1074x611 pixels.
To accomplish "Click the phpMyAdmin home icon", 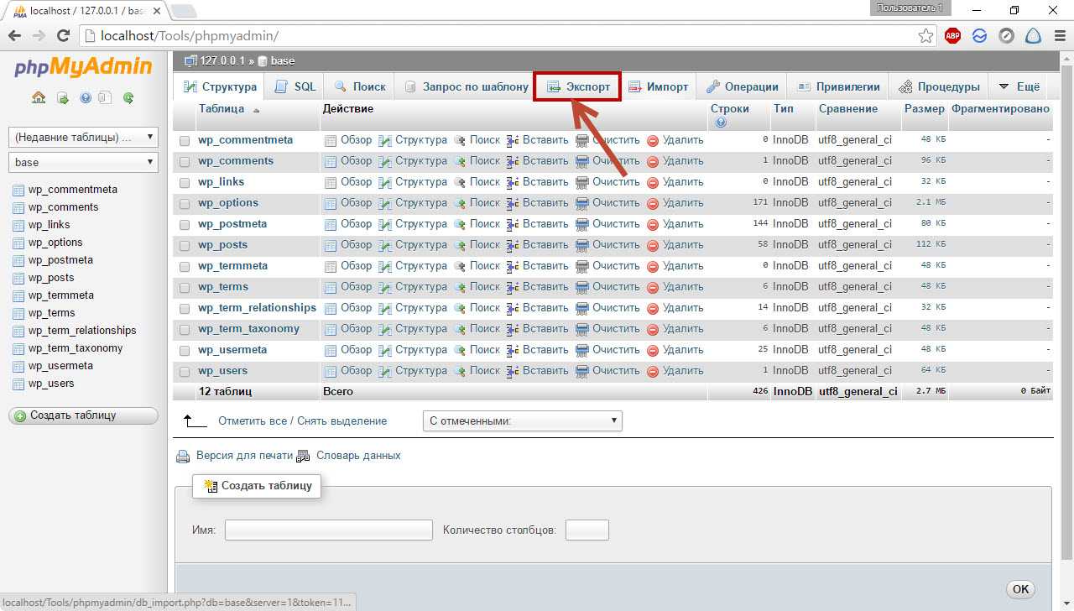I will [x=39, y=97].
